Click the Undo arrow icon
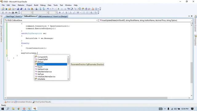Image resolution: width=197 pixels, height=111 pixels. [48, 9]
